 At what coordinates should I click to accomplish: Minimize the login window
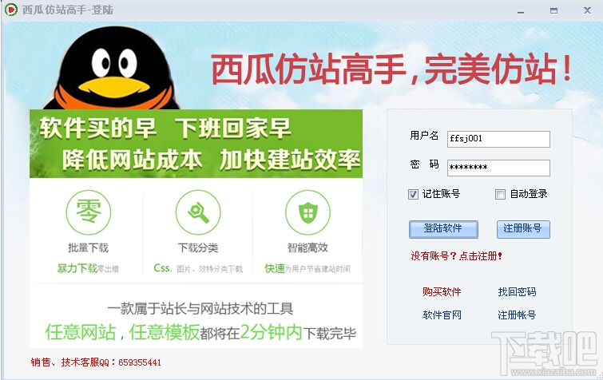(521, 11)
